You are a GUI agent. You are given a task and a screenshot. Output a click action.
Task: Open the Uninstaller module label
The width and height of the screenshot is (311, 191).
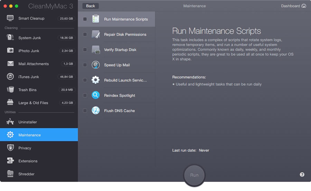click(x=28, y=122)
